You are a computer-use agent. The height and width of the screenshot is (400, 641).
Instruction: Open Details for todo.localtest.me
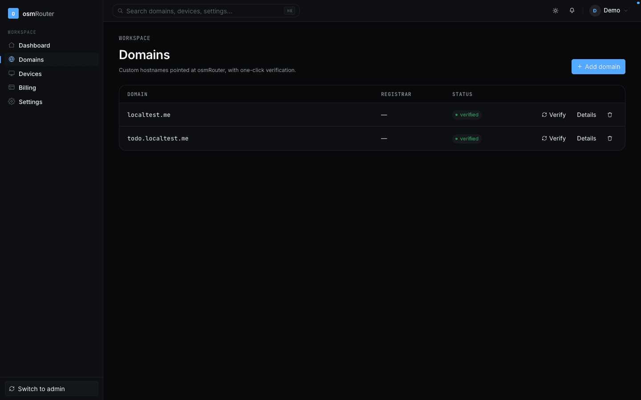tap(586, 138)
